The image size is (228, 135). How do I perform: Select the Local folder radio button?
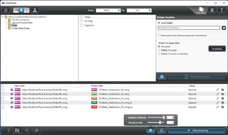click(159, 23)
